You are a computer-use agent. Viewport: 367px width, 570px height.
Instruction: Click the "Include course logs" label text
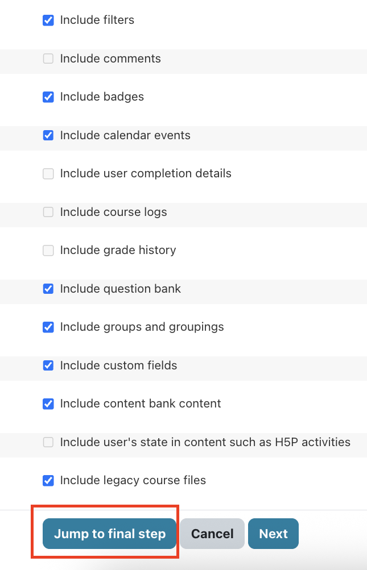point(113,212)
